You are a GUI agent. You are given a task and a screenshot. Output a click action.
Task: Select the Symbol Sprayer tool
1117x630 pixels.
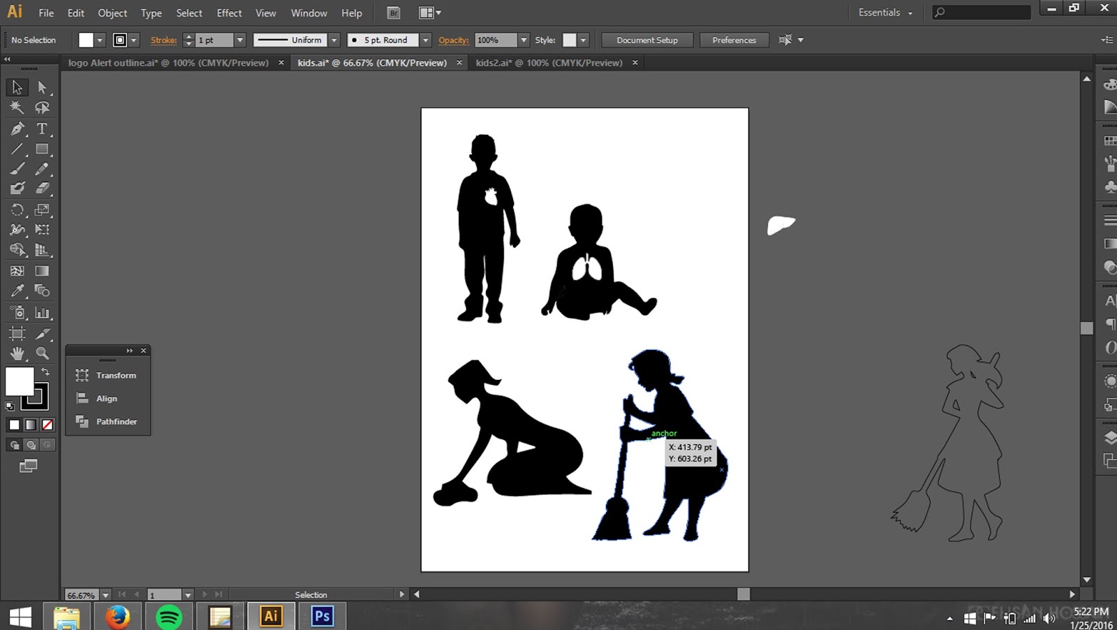click(17, 312)
